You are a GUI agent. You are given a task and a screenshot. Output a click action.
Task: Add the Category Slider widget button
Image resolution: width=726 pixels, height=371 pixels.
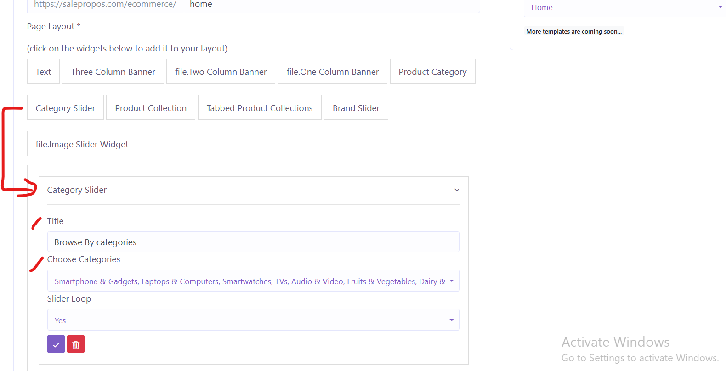(65, 108)
